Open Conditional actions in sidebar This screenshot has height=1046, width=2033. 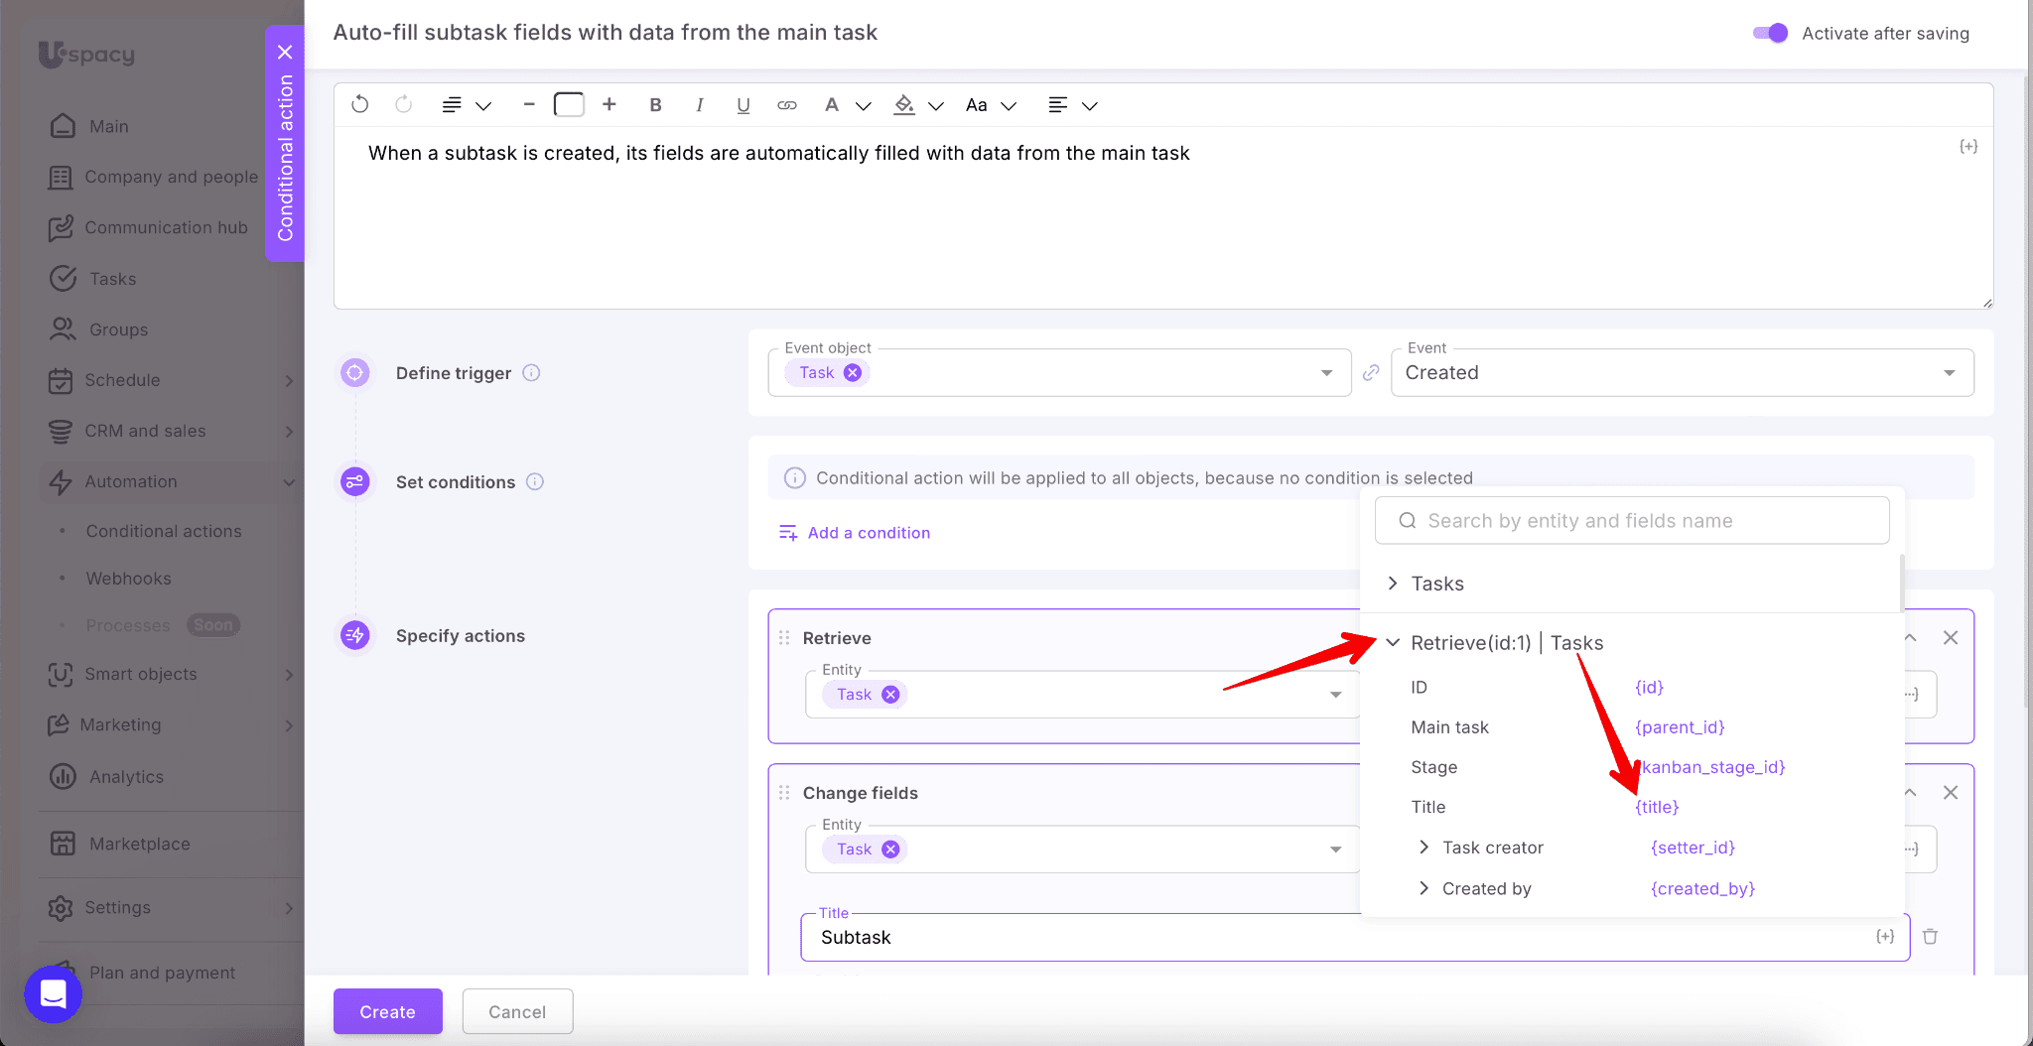(164, 531)
